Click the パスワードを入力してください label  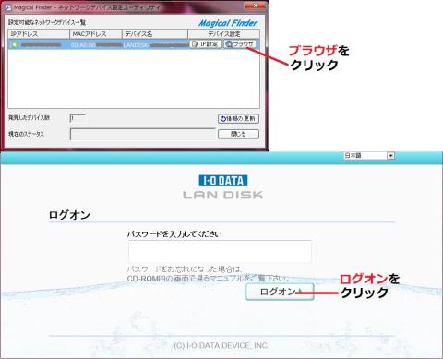point(174,234)
